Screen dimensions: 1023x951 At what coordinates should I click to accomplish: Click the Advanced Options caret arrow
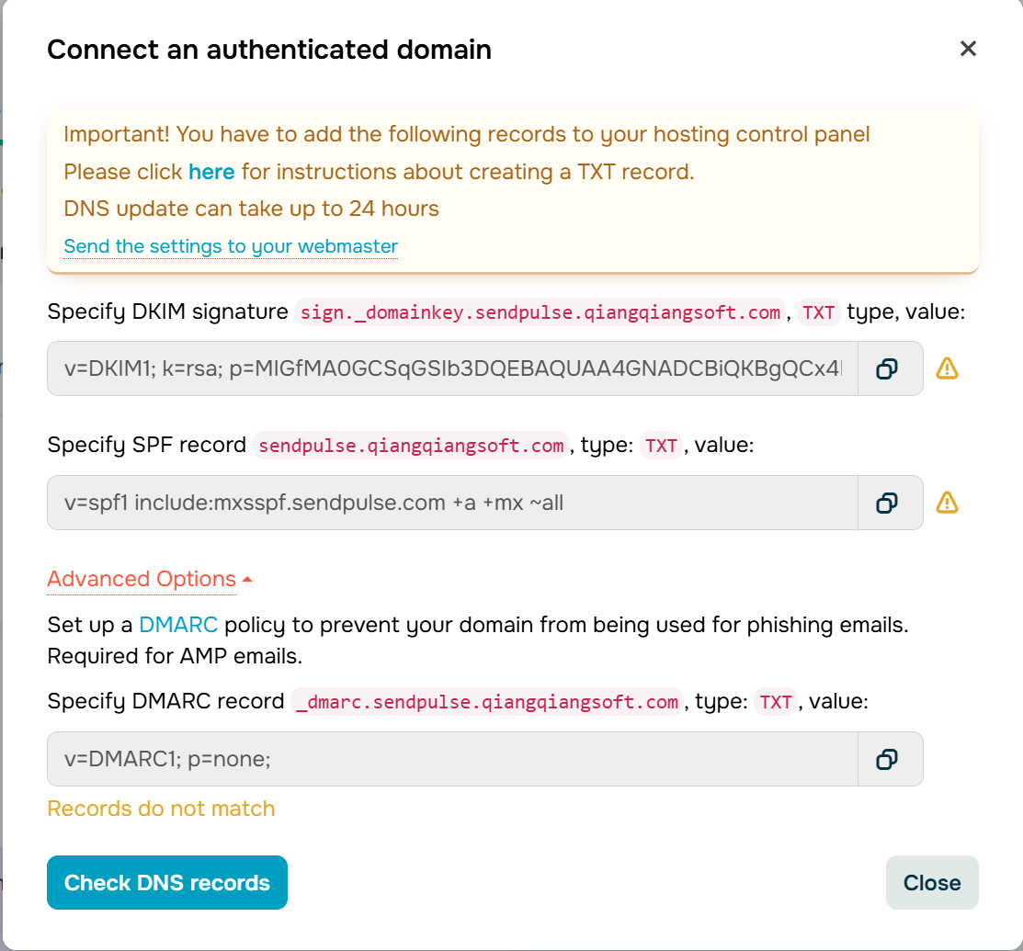tap(247, 579)
